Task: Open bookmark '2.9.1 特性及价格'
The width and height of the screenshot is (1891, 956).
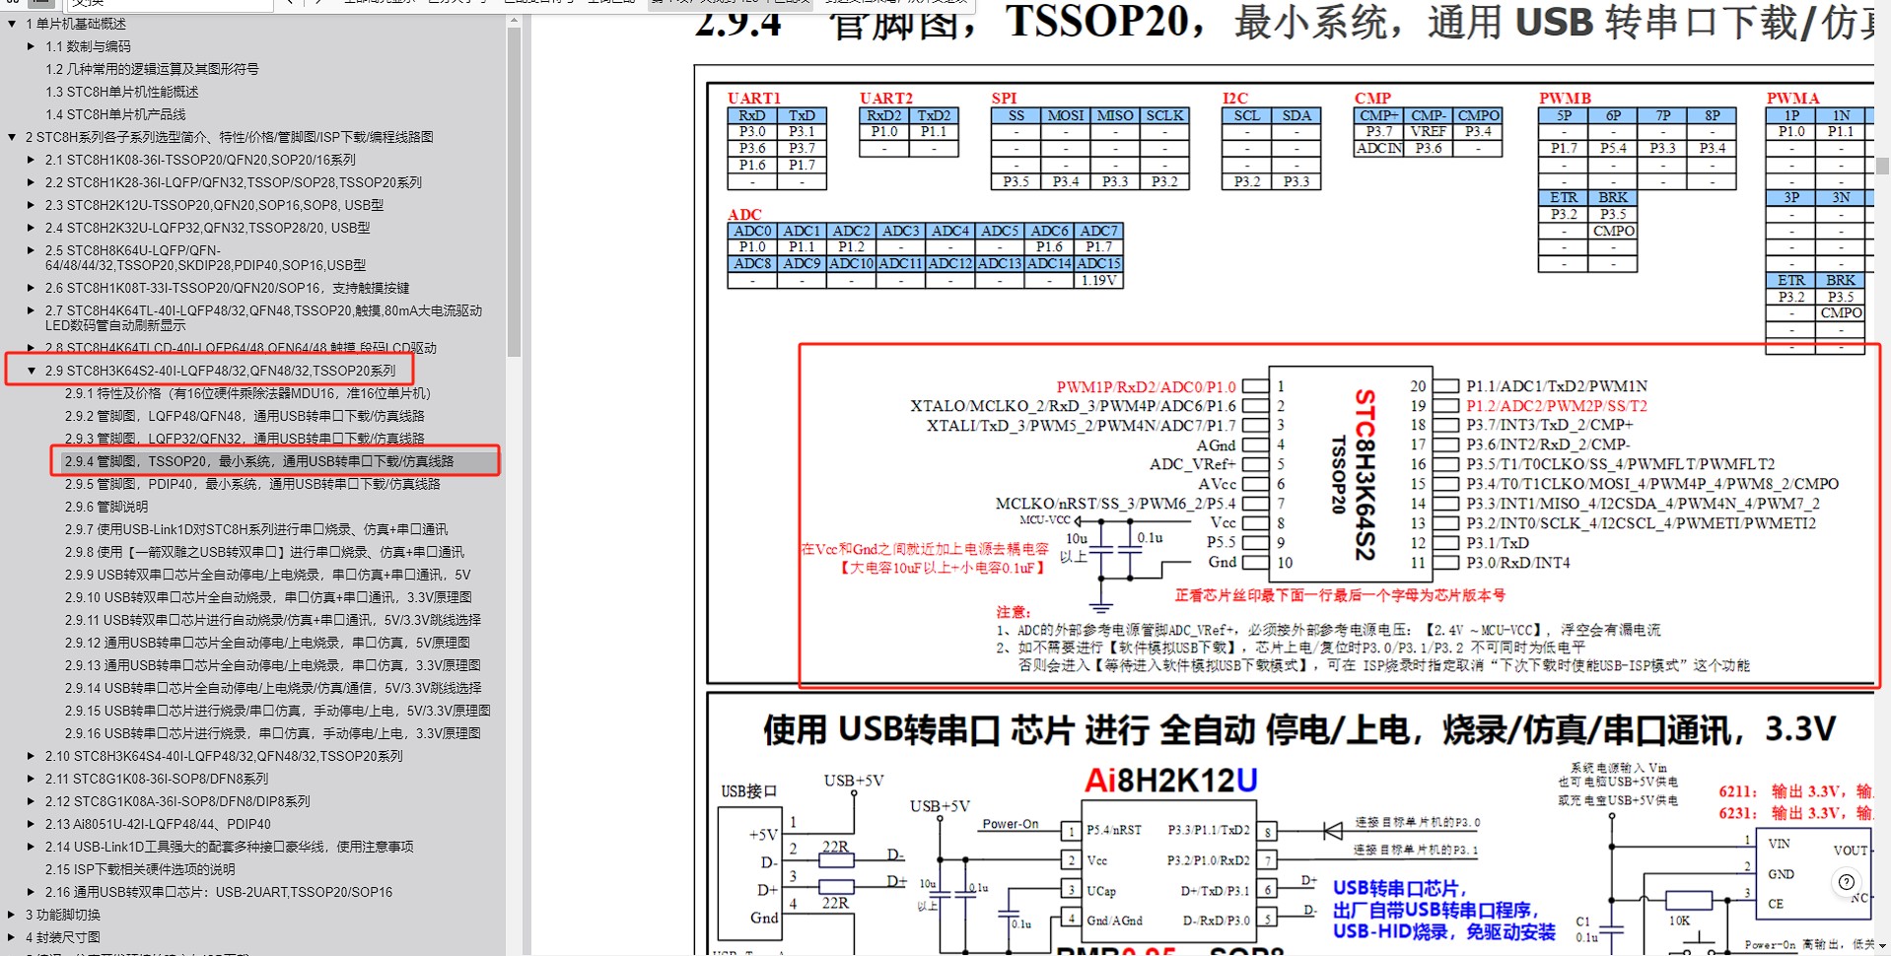Action: (247, 393)
